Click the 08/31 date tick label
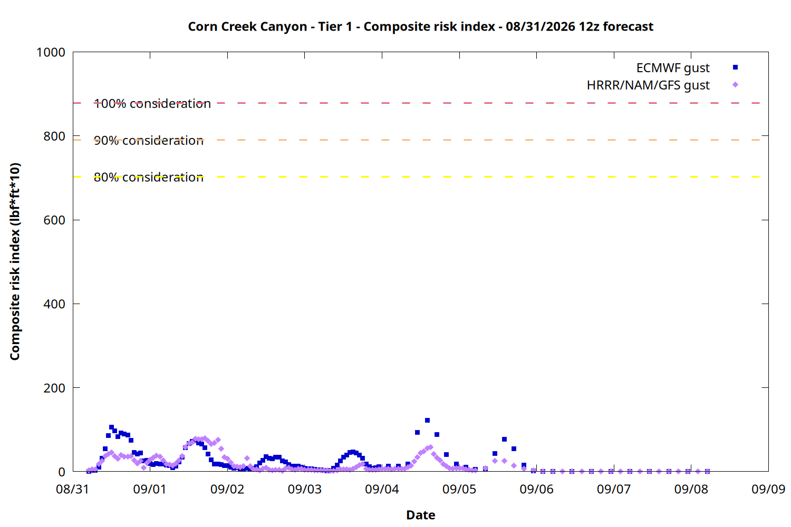 (72, 489)
